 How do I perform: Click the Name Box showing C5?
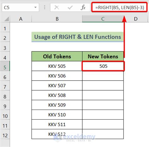(x=20, y=8)
